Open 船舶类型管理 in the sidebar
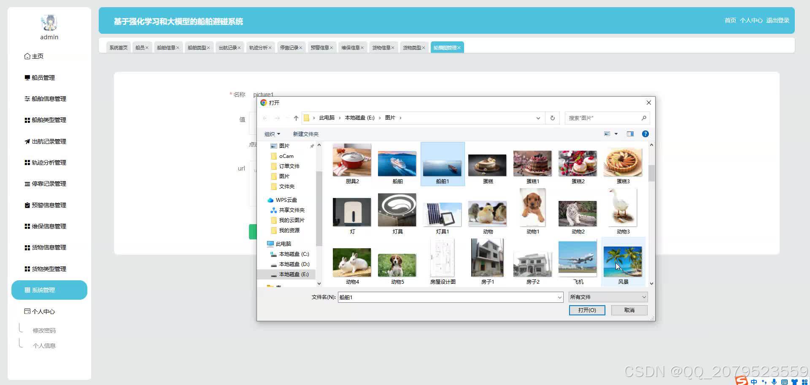Viewport: 810px width, 385px height. tap(46, 120)
